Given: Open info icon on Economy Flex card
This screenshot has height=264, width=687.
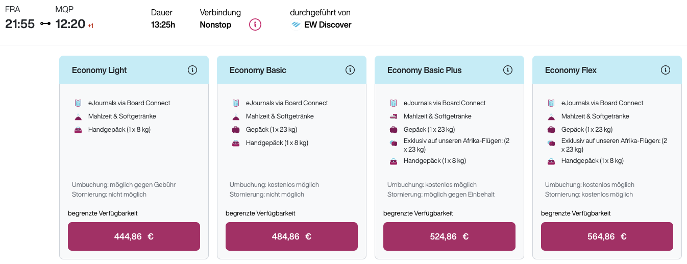Looking at the screenshot, I should 666,70.
